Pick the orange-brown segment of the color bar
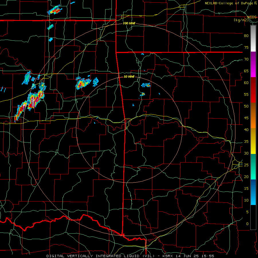Viewport: 258px width, 258px height. pyautogui.click(x=253, y=116)
